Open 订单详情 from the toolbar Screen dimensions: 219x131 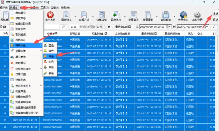[x=102, y=15]
